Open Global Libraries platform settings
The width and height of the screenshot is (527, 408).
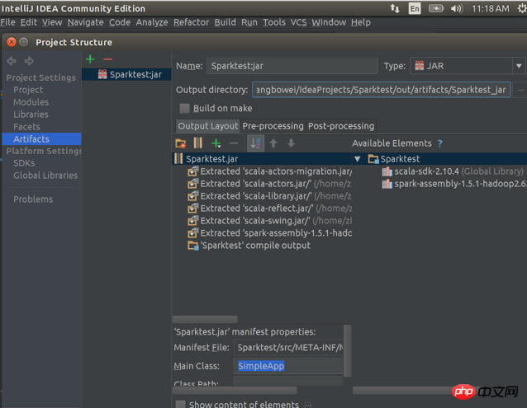[x=45, y=176]
